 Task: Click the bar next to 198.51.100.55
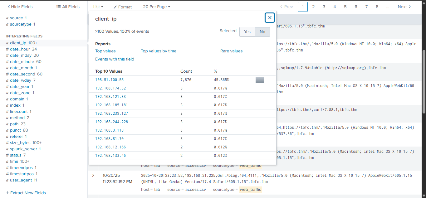[x=260, y=80]
